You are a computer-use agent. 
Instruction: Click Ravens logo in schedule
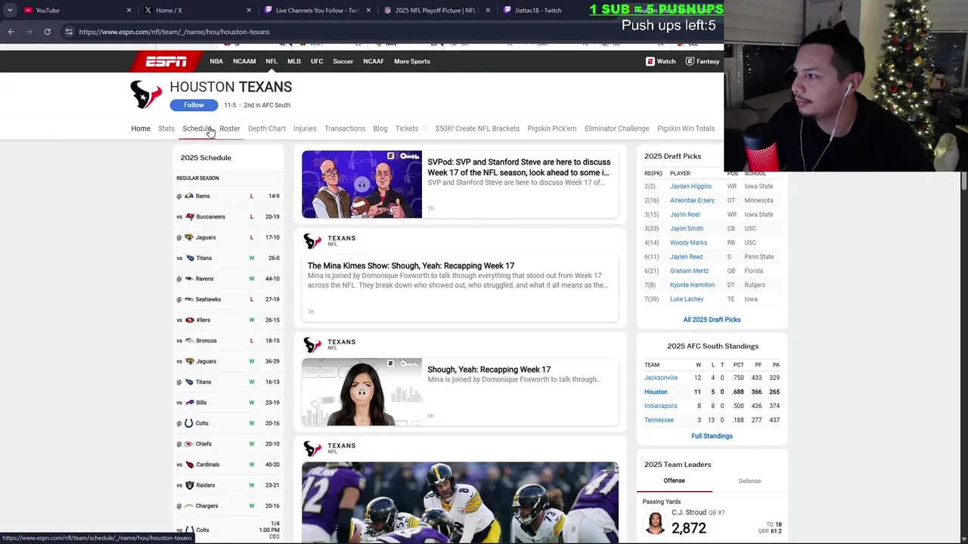[x=190, y=279]
